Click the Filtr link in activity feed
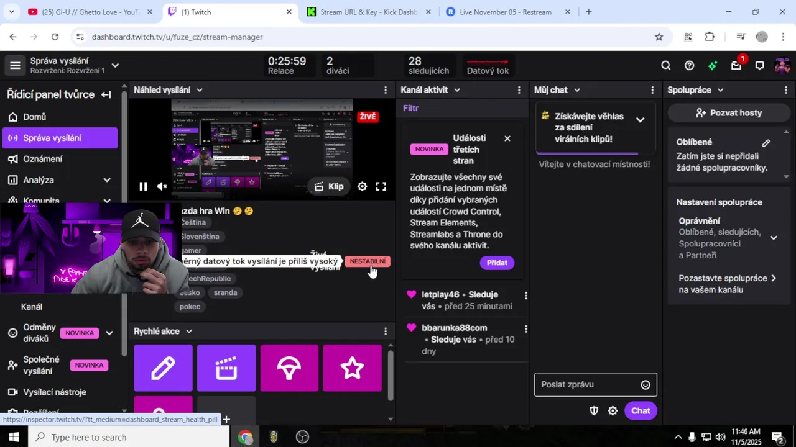This screenshot has height=447, width=796. click(x=411, y=108)
